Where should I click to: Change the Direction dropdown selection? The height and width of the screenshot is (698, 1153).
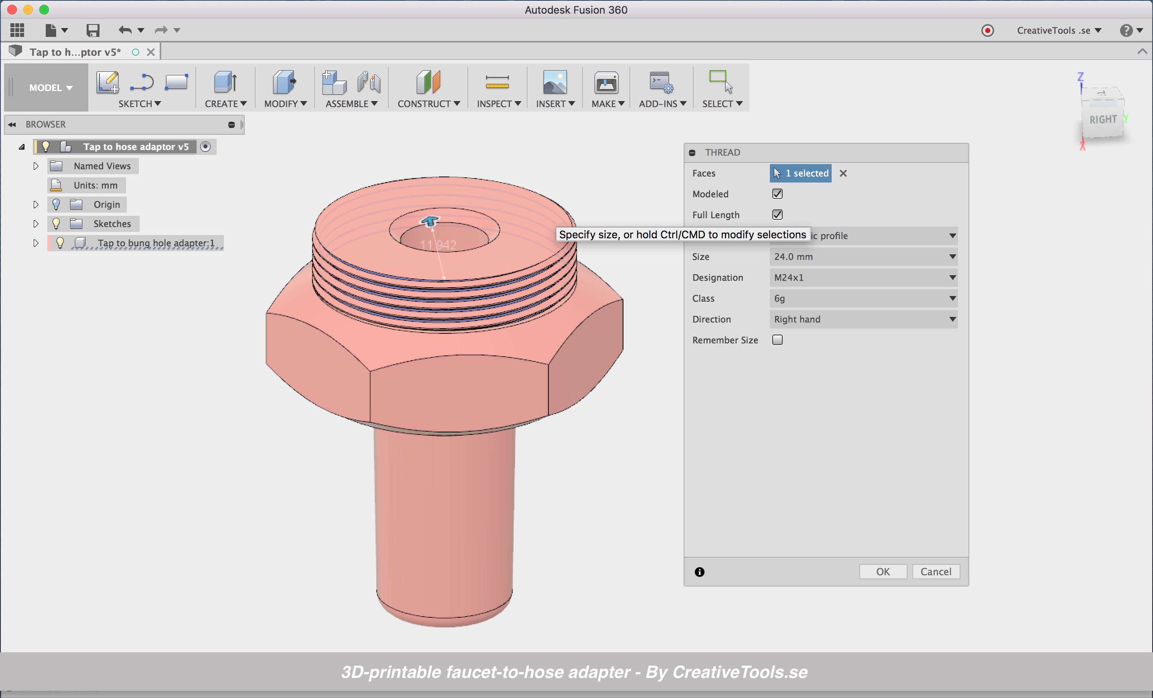(863, 319)
